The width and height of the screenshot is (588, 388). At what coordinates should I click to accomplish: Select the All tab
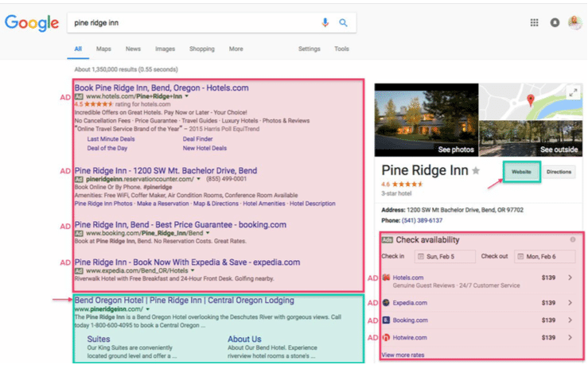tap(78, 48)
